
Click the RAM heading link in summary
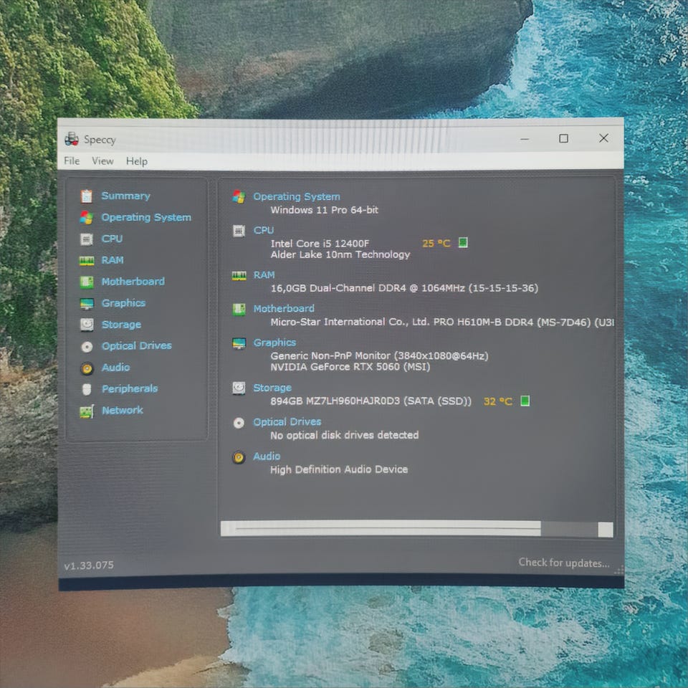pos(264,275)
